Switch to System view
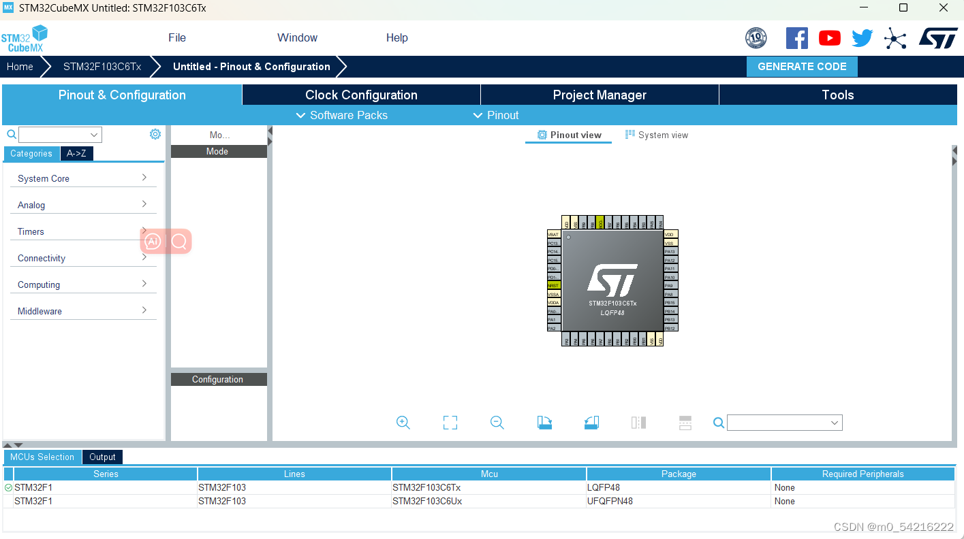Screen dimensions: 964x539 656,135
